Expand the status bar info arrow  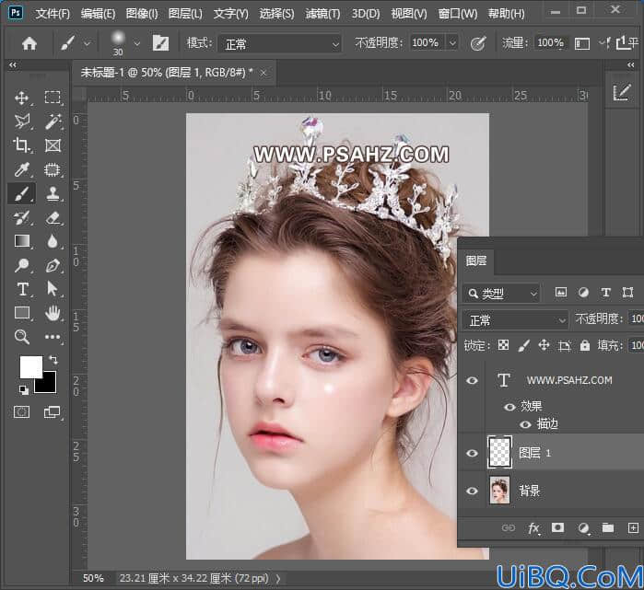pyautogui.click(x=278, y=579)
